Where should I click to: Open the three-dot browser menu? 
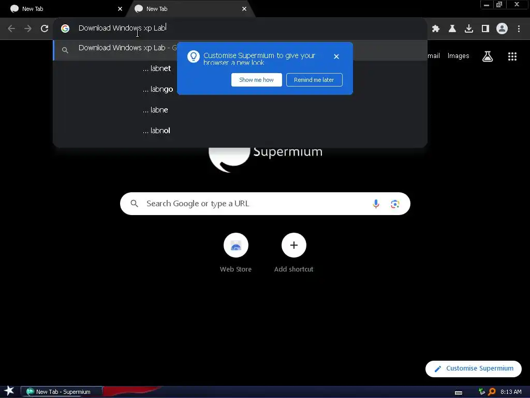519,29
